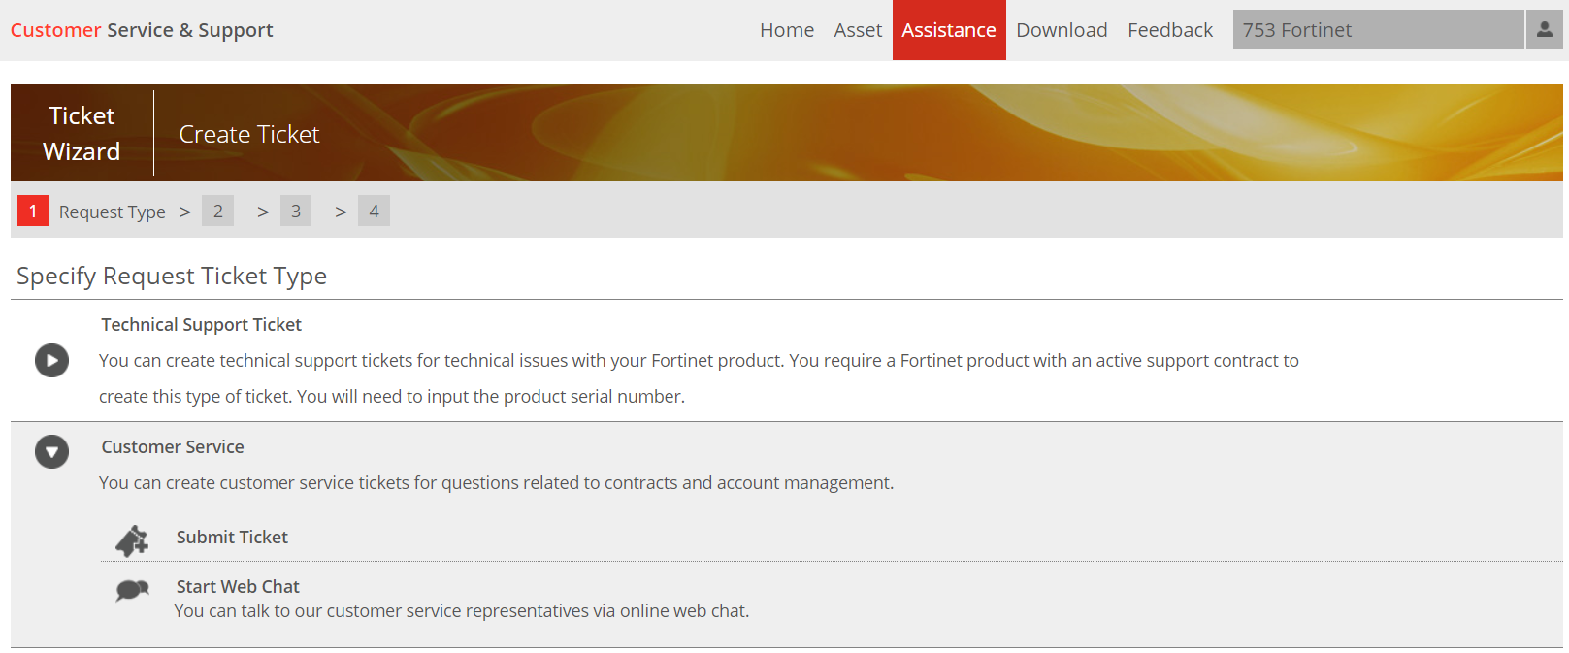Select wizard step 2

click(218, 211)
